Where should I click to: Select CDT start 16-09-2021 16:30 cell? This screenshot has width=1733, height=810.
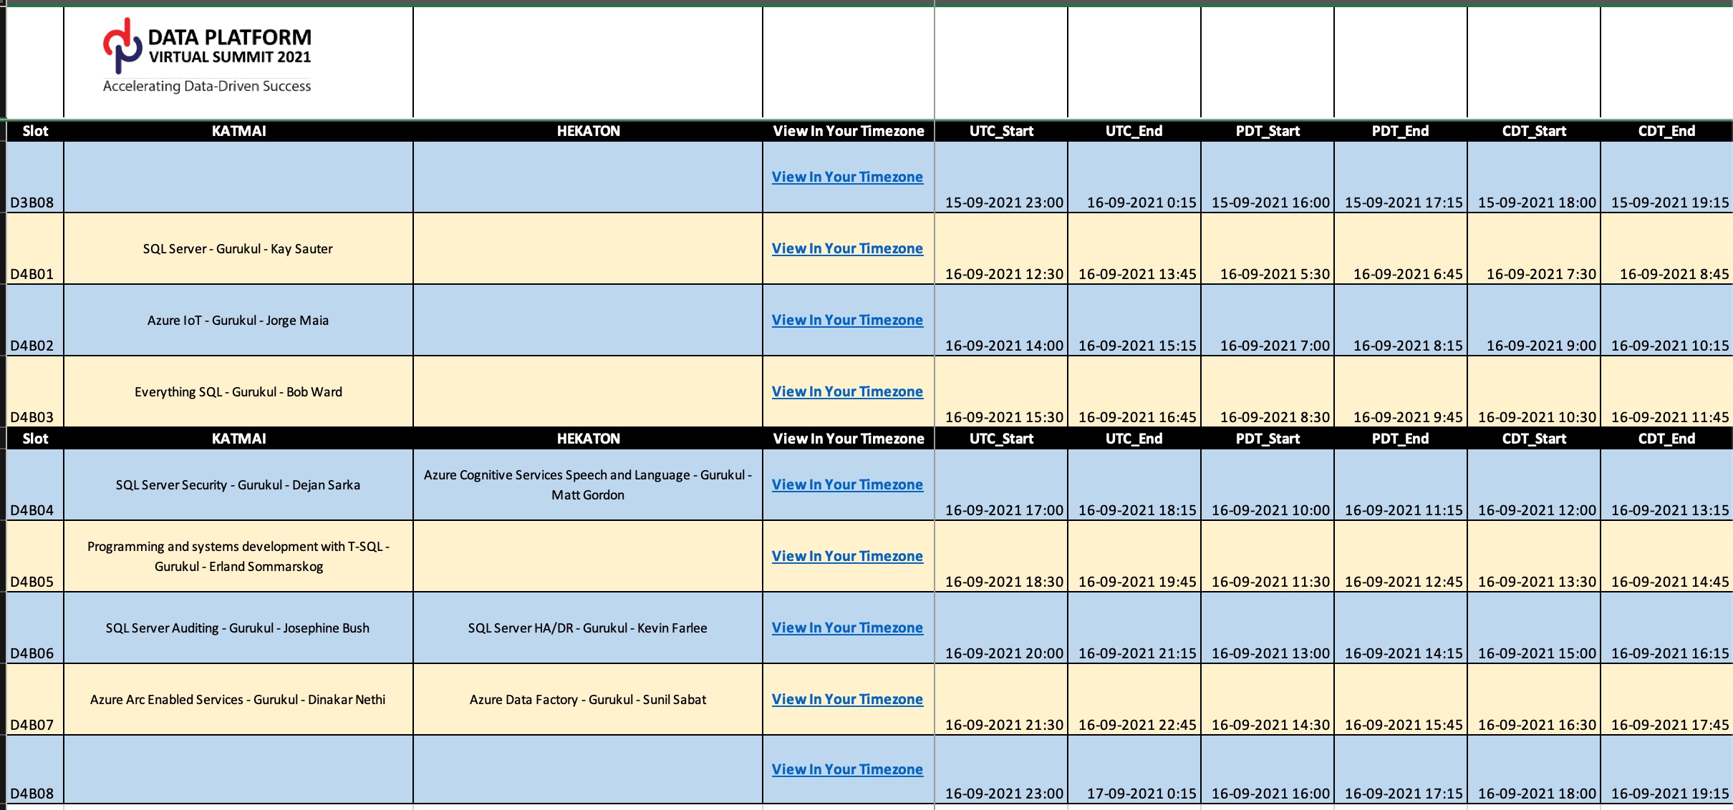(x=1534, y=699)
